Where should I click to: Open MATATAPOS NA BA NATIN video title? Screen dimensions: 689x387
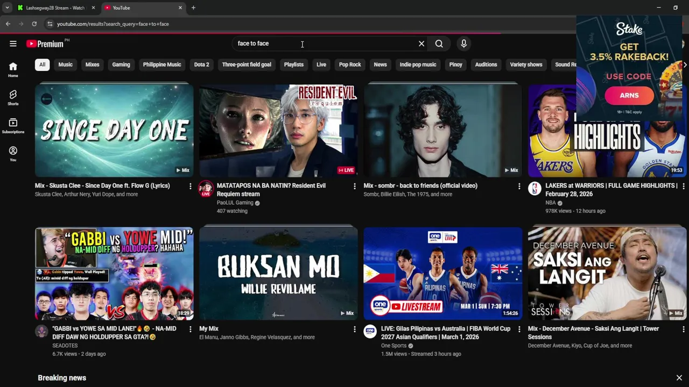(x=271, y=190)
